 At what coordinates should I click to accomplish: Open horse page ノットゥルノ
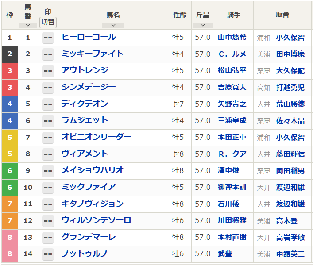tap(85, 253)
